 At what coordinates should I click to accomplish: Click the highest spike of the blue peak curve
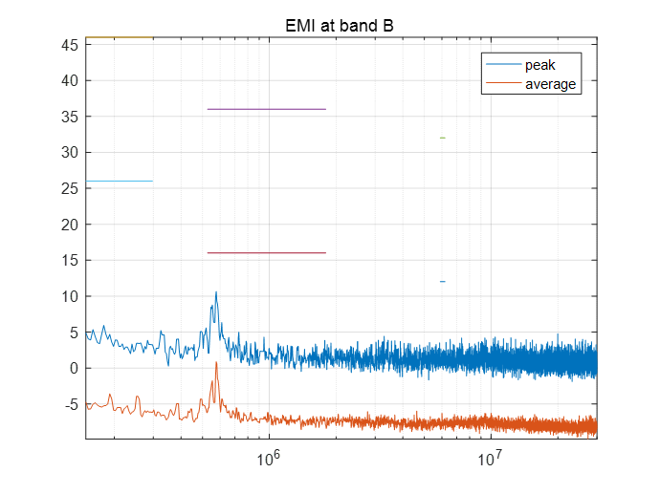click(216, 293)
